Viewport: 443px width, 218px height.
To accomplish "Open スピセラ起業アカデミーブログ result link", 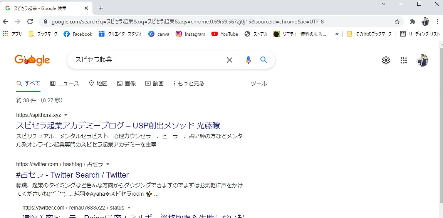I will (x=118, y=126).
